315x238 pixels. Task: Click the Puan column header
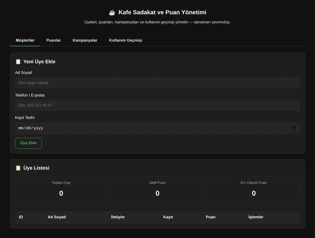[x=211, y=217]
